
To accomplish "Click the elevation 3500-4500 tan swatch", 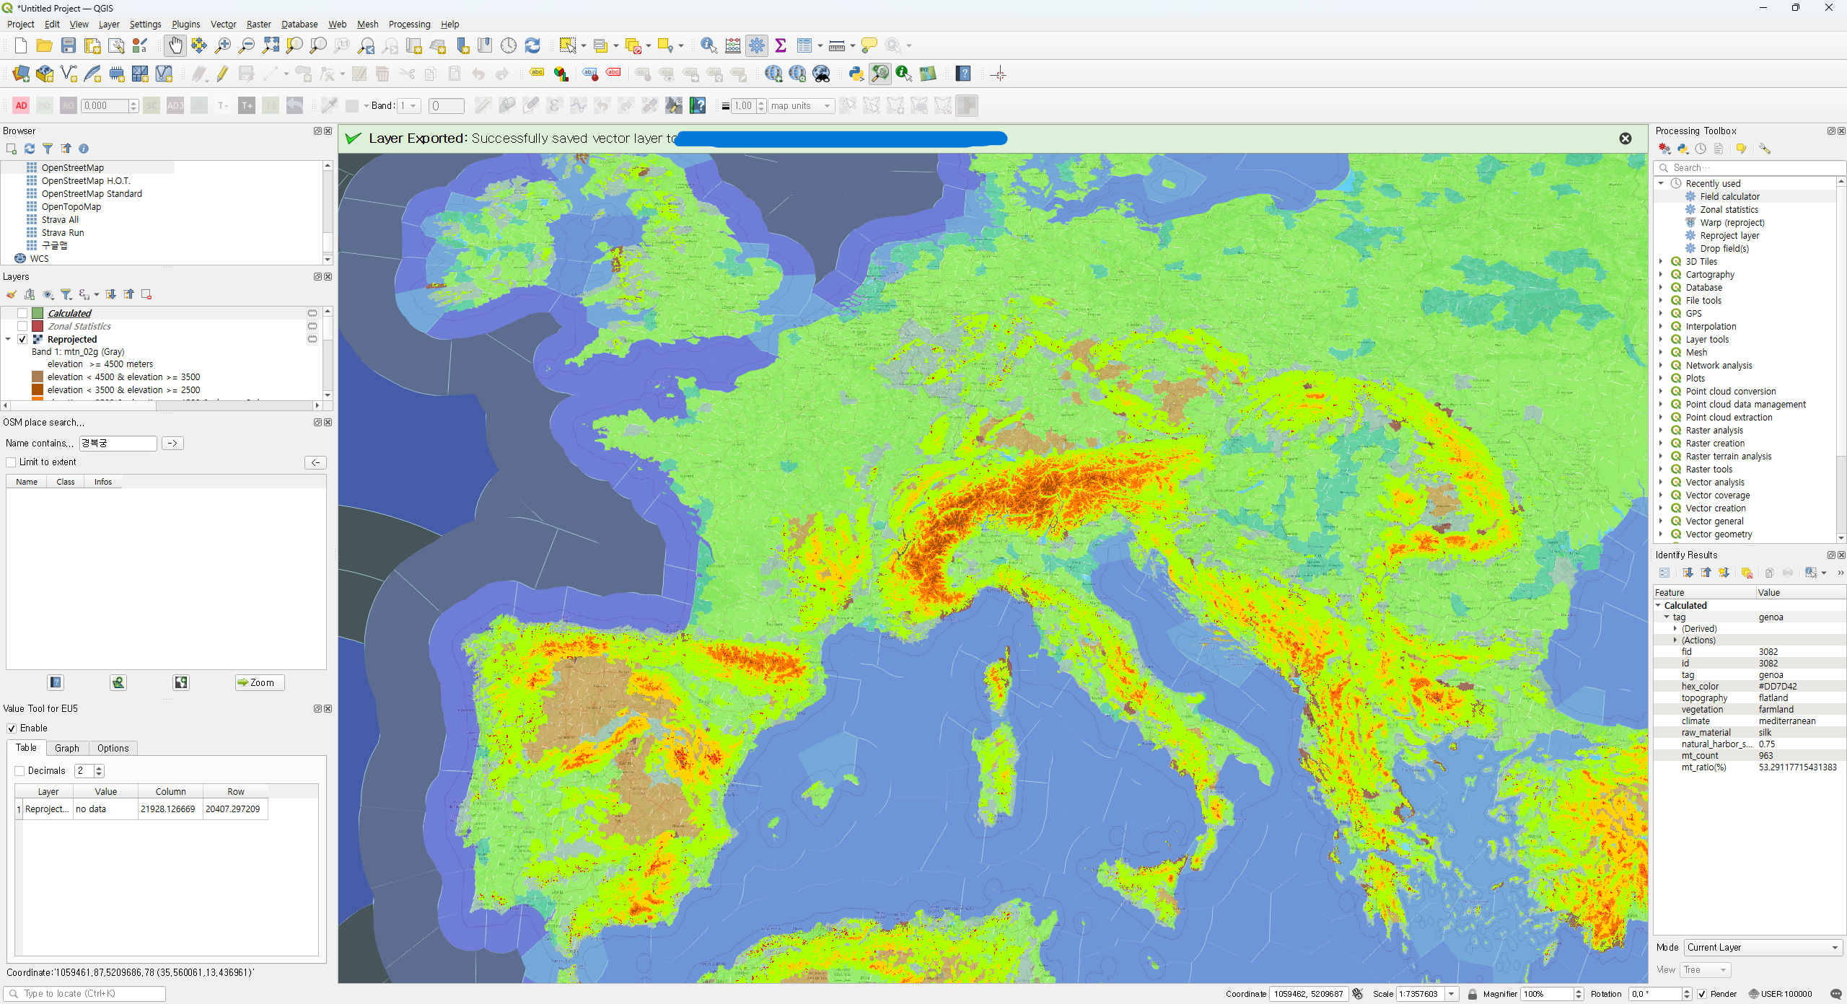I will [38, 376].
